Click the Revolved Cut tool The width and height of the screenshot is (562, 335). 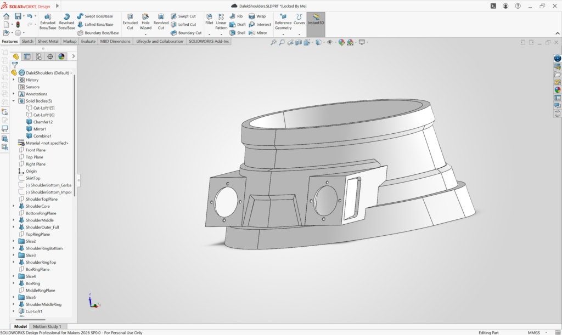[x=161, y=21]
